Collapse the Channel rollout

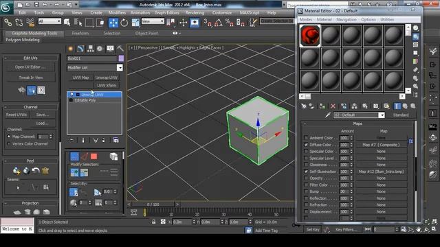[x=30, y=107]
